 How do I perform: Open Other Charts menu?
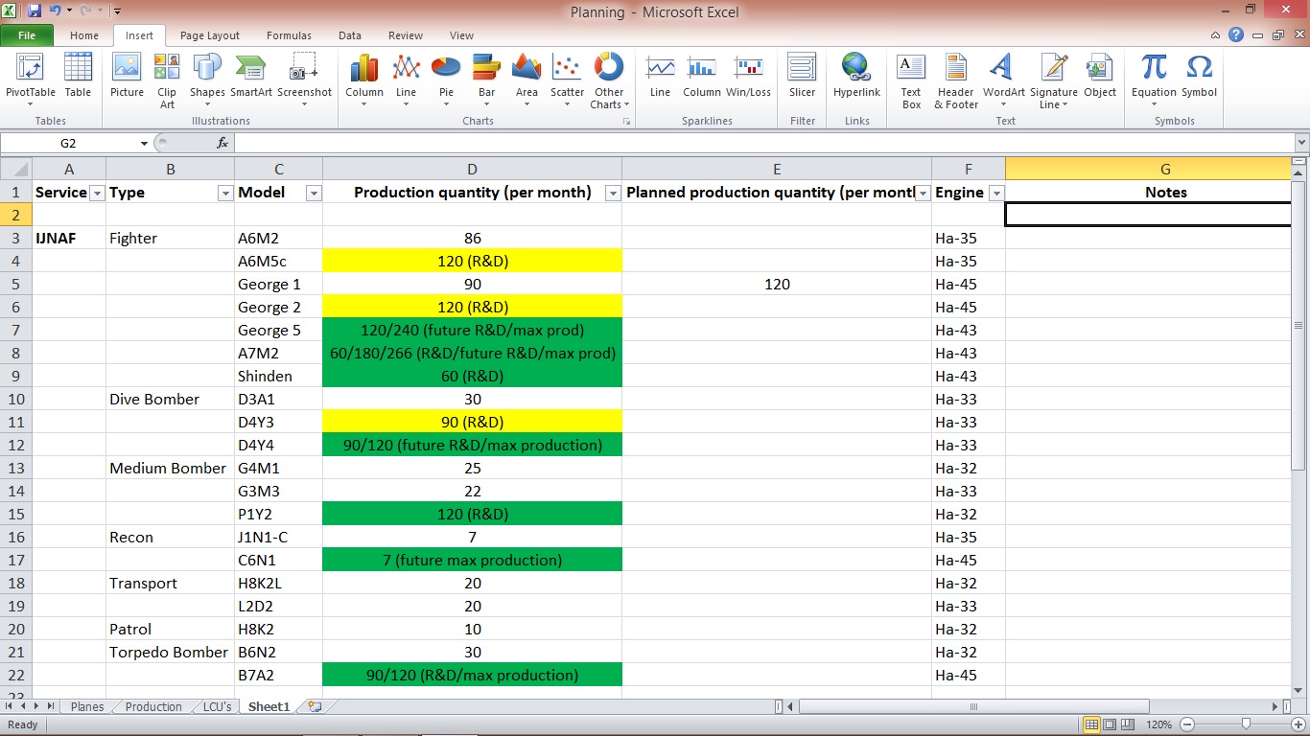[x=609, y=80]
